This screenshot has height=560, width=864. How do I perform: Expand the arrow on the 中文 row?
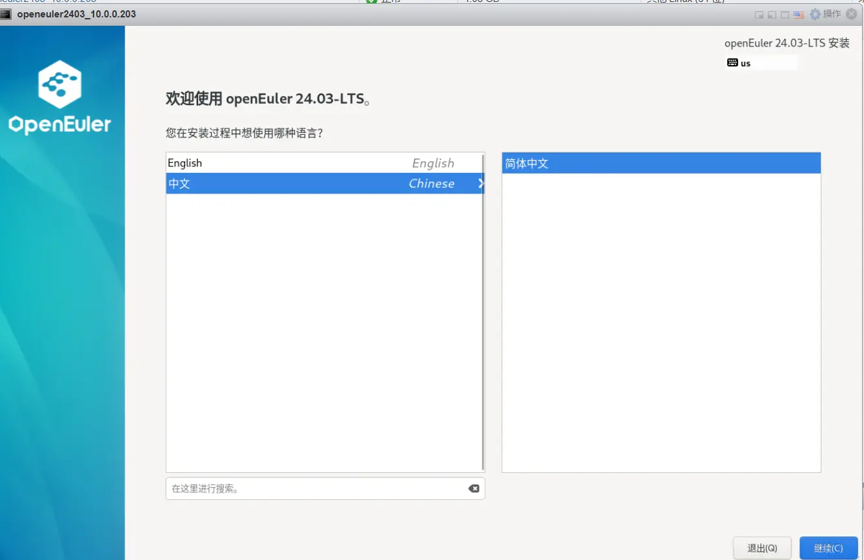pos(480,183)
